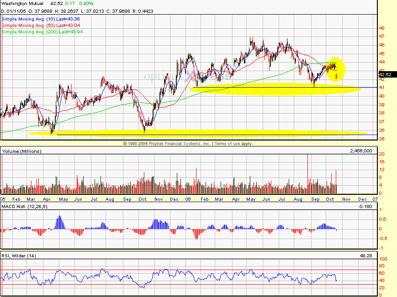The image size is (397, 297).
Task: Click the 80 RSI axis label
Action: tap(382, 266)
